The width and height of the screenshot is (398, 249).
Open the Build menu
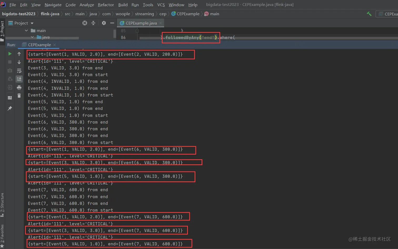(x=123, y=5)
